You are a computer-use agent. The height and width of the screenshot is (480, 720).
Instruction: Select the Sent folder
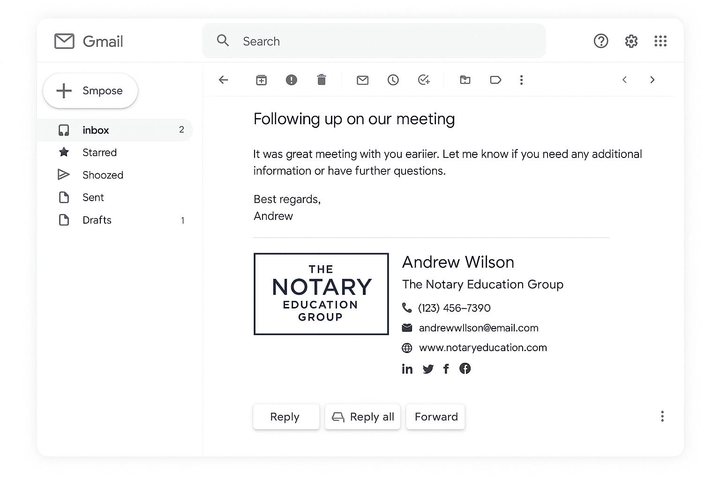(x=93, y=197)
